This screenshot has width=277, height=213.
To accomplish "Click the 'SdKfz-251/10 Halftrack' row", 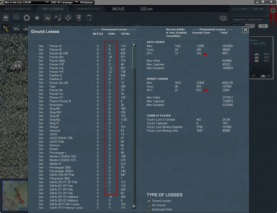I will point(82,197).
